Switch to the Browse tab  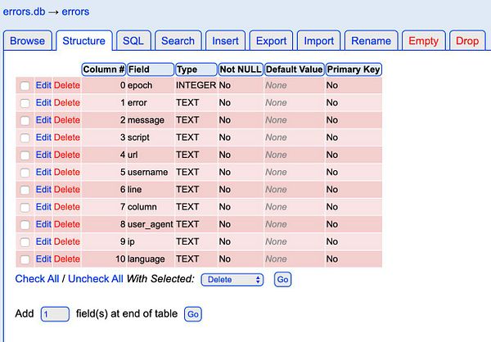(x=28, y=41)
